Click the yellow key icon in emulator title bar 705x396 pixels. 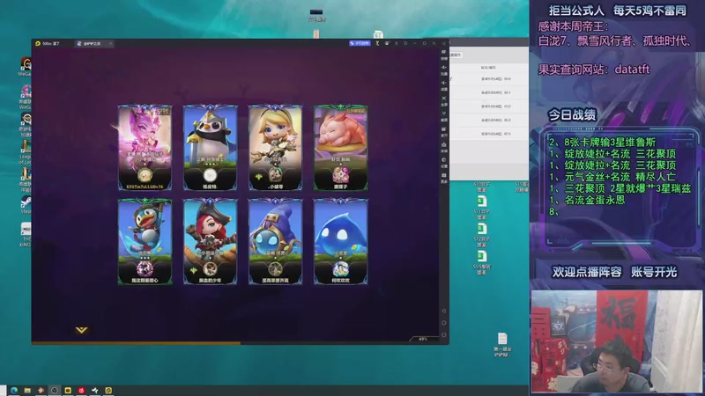[377, 43]
